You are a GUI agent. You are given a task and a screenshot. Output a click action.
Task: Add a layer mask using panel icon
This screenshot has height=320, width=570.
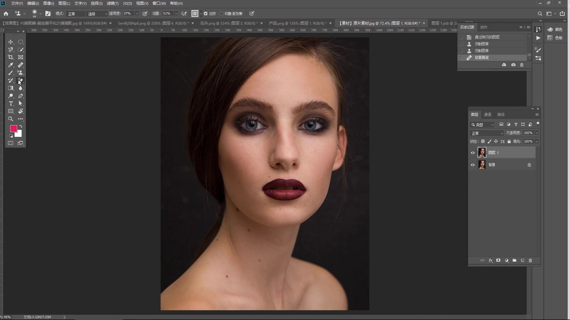[x=498, y=260]
